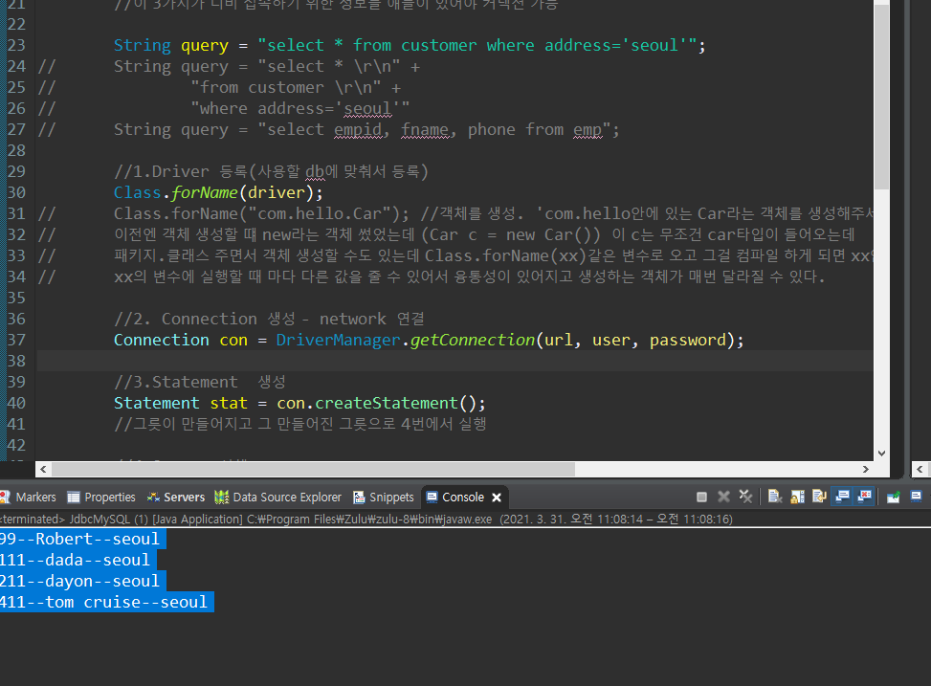Click Remove All Terminated Launches icon
Image resolution: width=931 pixels, height=686 pixels.
[x=745, y=498]
